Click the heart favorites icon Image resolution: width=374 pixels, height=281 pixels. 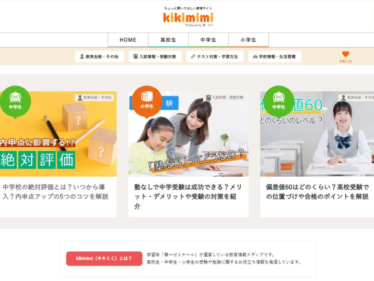click(x=345, y=54)
